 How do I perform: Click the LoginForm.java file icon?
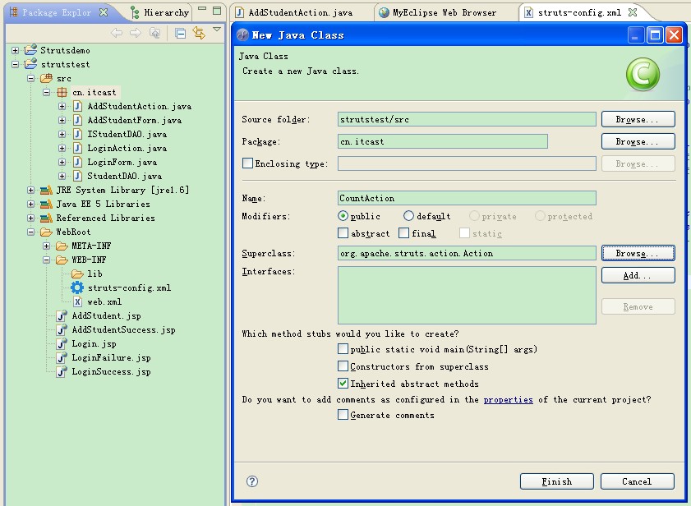(x=77, y=162)
